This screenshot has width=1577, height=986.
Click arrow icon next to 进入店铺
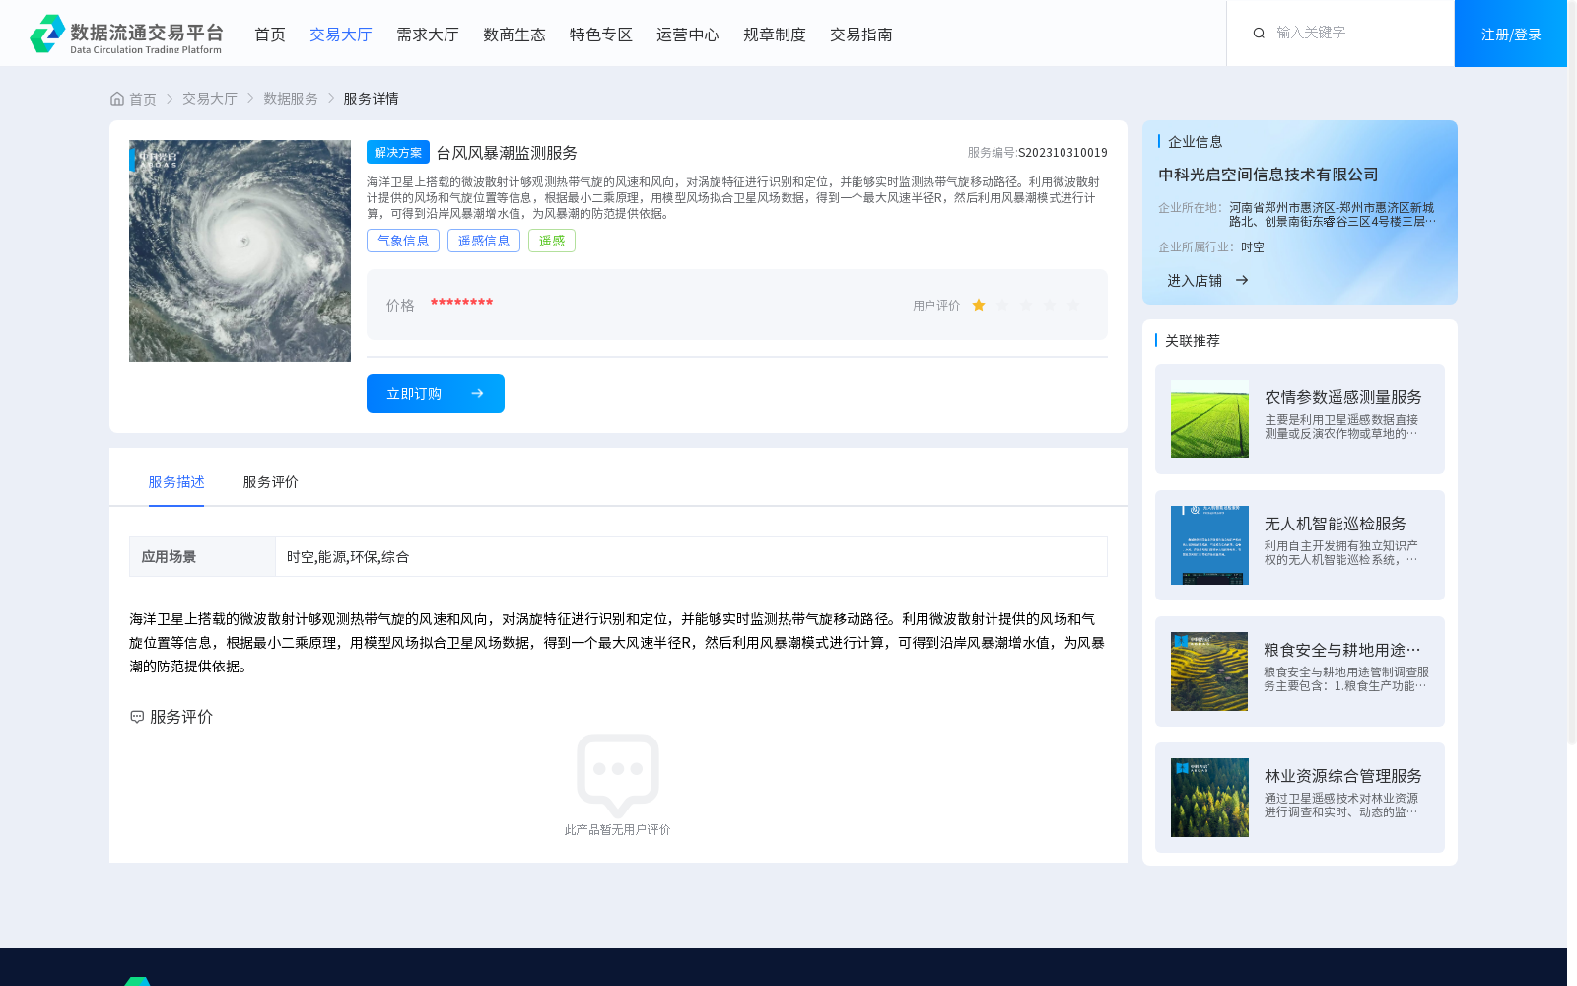click(x=1242, y=281)
